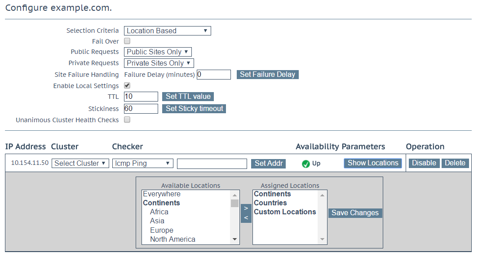Open the Public Requests dropdown
The image size is (478, 257).
[158, 52]
